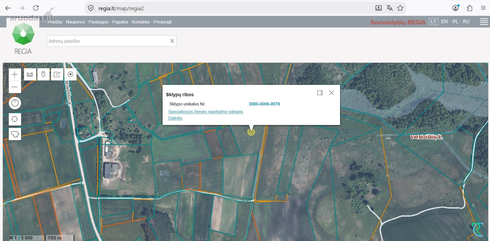Image resolution: width=490 pixels, height=241 pixels.
Task: Go to the Kontaktai page
Action: [x=140, y=22]
